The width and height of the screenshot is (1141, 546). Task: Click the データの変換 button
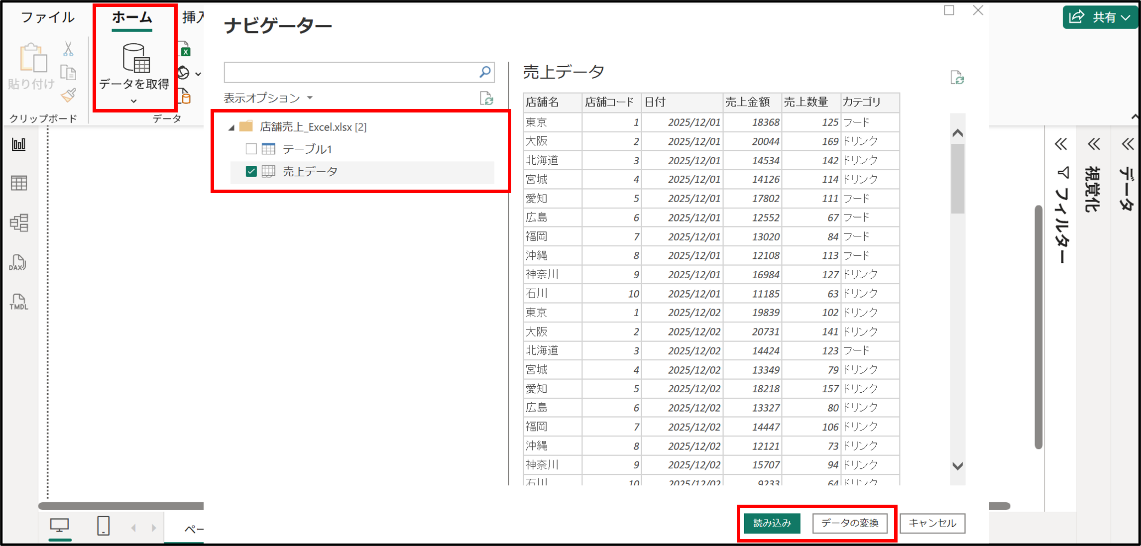pos(850,523)
